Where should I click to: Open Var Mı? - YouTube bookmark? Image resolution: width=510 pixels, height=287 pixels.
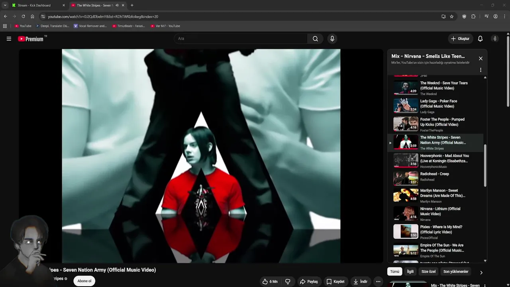point(165,26)
